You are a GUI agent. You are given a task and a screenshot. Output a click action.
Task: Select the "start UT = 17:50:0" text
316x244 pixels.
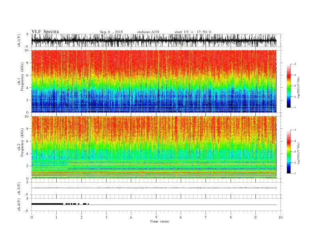pyautogui.click(x=193, y=32)
